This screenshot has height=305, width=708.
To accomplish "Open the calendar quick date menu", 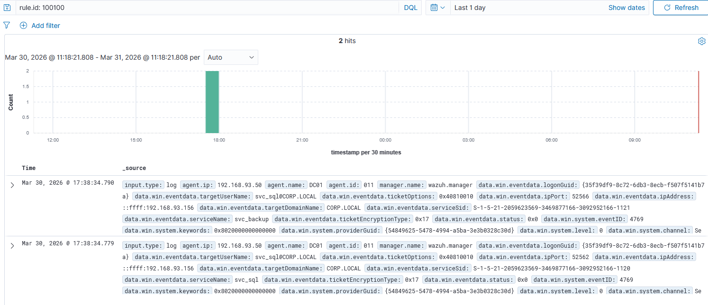I will pyautogui.click(x=438, y=8).
